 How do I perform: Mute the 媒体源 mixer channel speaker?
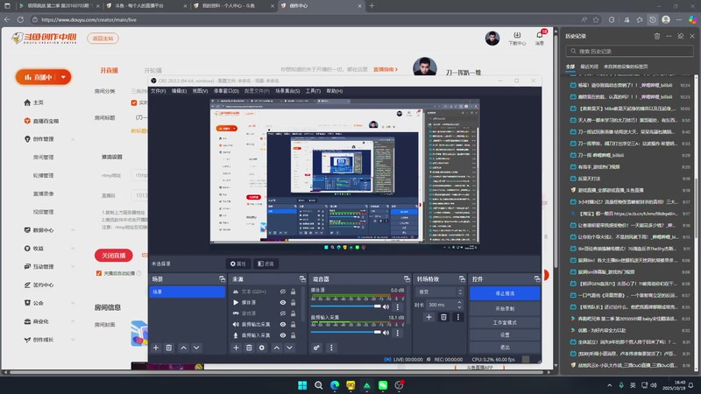pos(386,307)
